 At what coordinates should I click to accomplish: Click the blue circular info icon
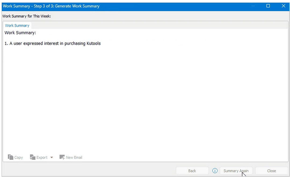coord(215,171)
